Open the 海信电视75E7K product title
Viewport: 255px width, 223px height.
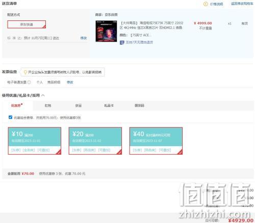point(151,25)
